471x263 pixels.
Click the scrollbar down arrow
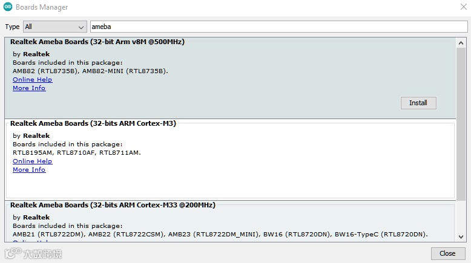point(461,237)
